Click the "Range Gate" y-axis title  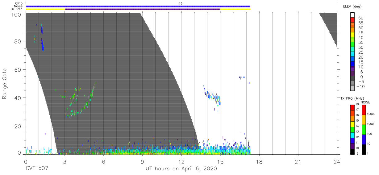pyautogui.click(x=5, y=83)
